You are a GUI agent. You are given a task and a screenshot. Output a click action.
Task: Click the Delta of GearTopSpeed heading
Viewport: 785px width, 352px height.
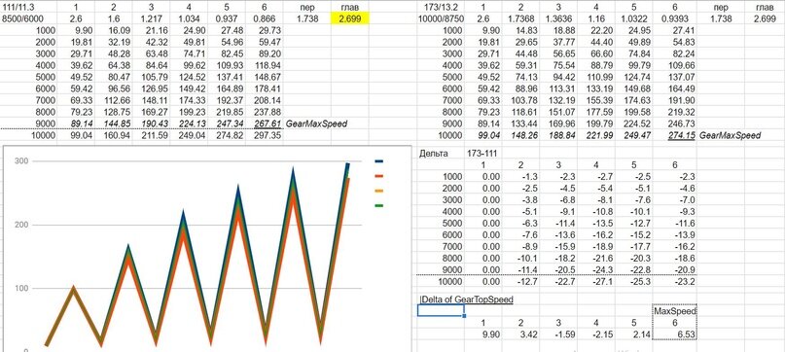[466, 299]
